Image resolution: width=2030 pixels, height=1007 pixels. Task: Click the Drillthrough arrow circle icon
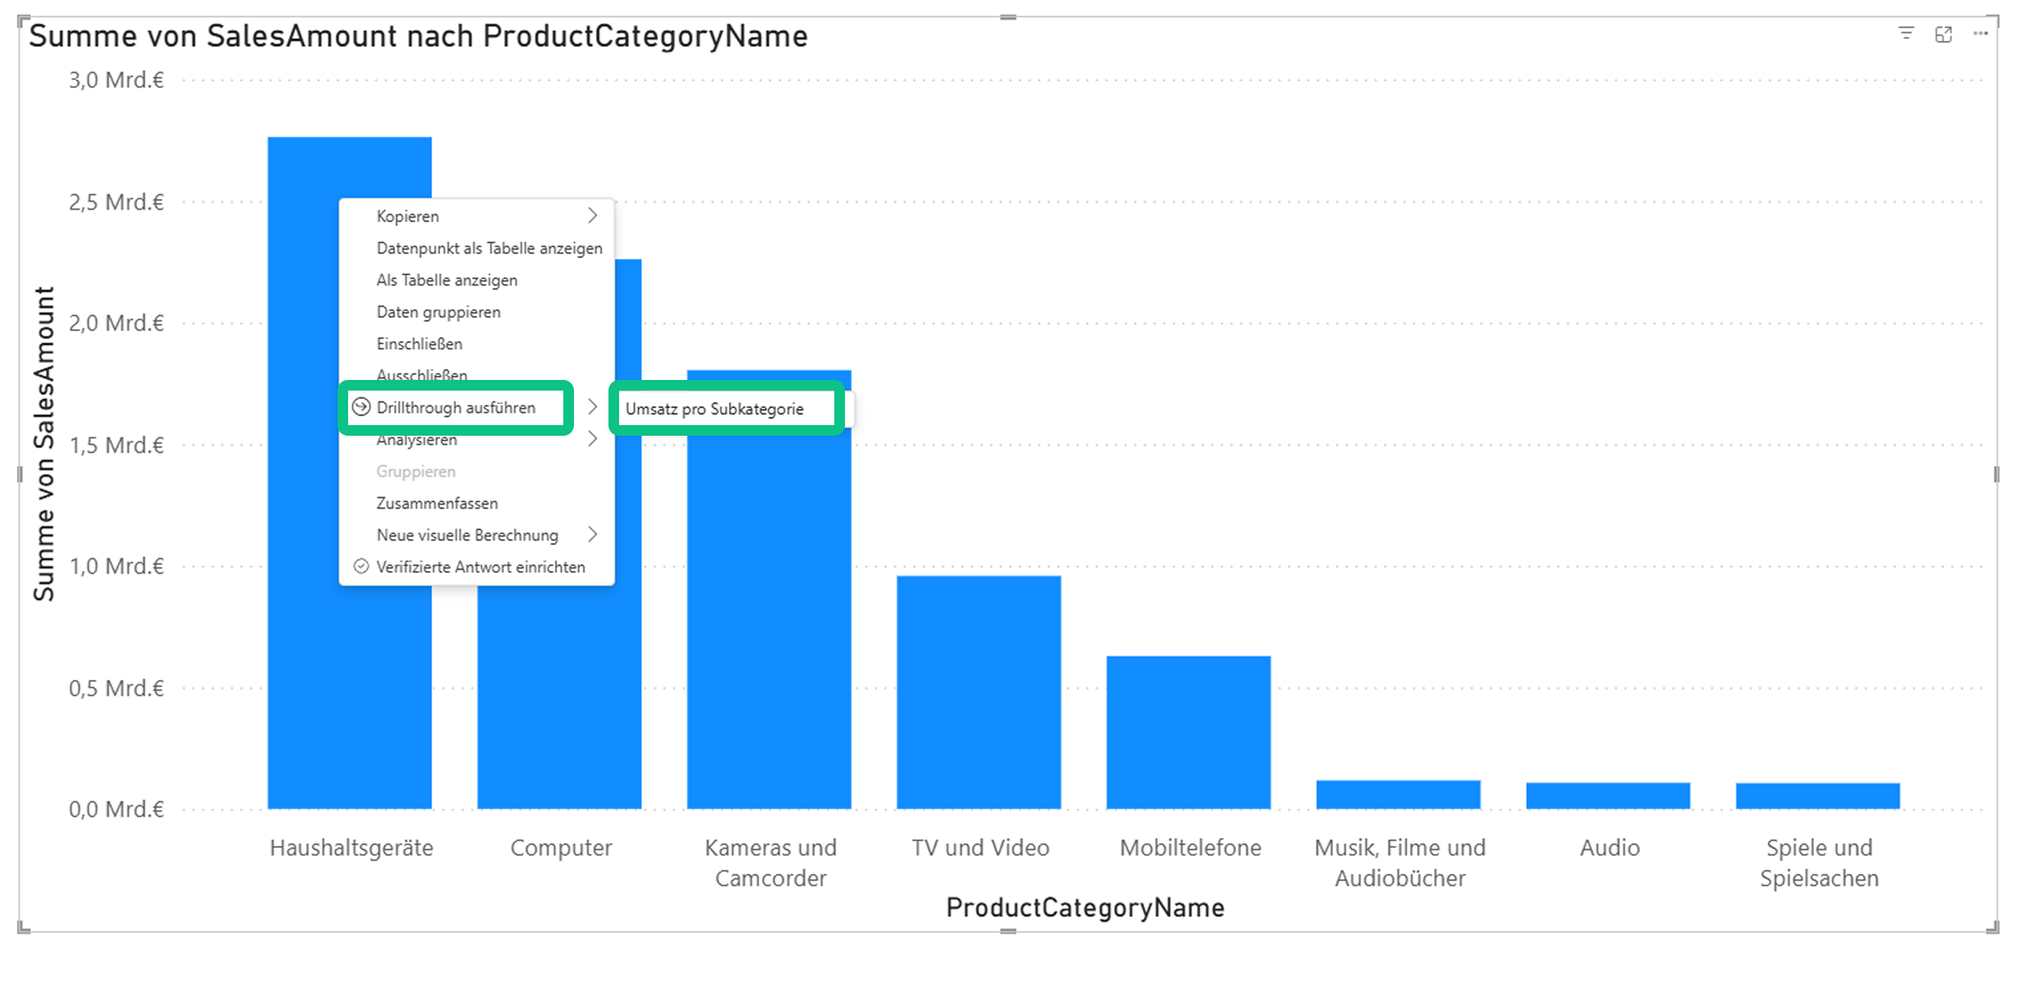pyautogui.click(x=360, y=407)
